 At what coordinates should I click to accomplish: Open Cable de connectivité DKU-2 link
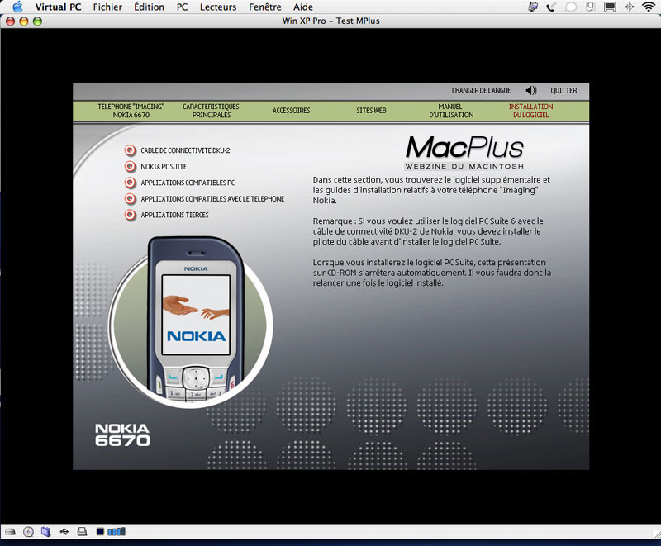tap(185, 150)
